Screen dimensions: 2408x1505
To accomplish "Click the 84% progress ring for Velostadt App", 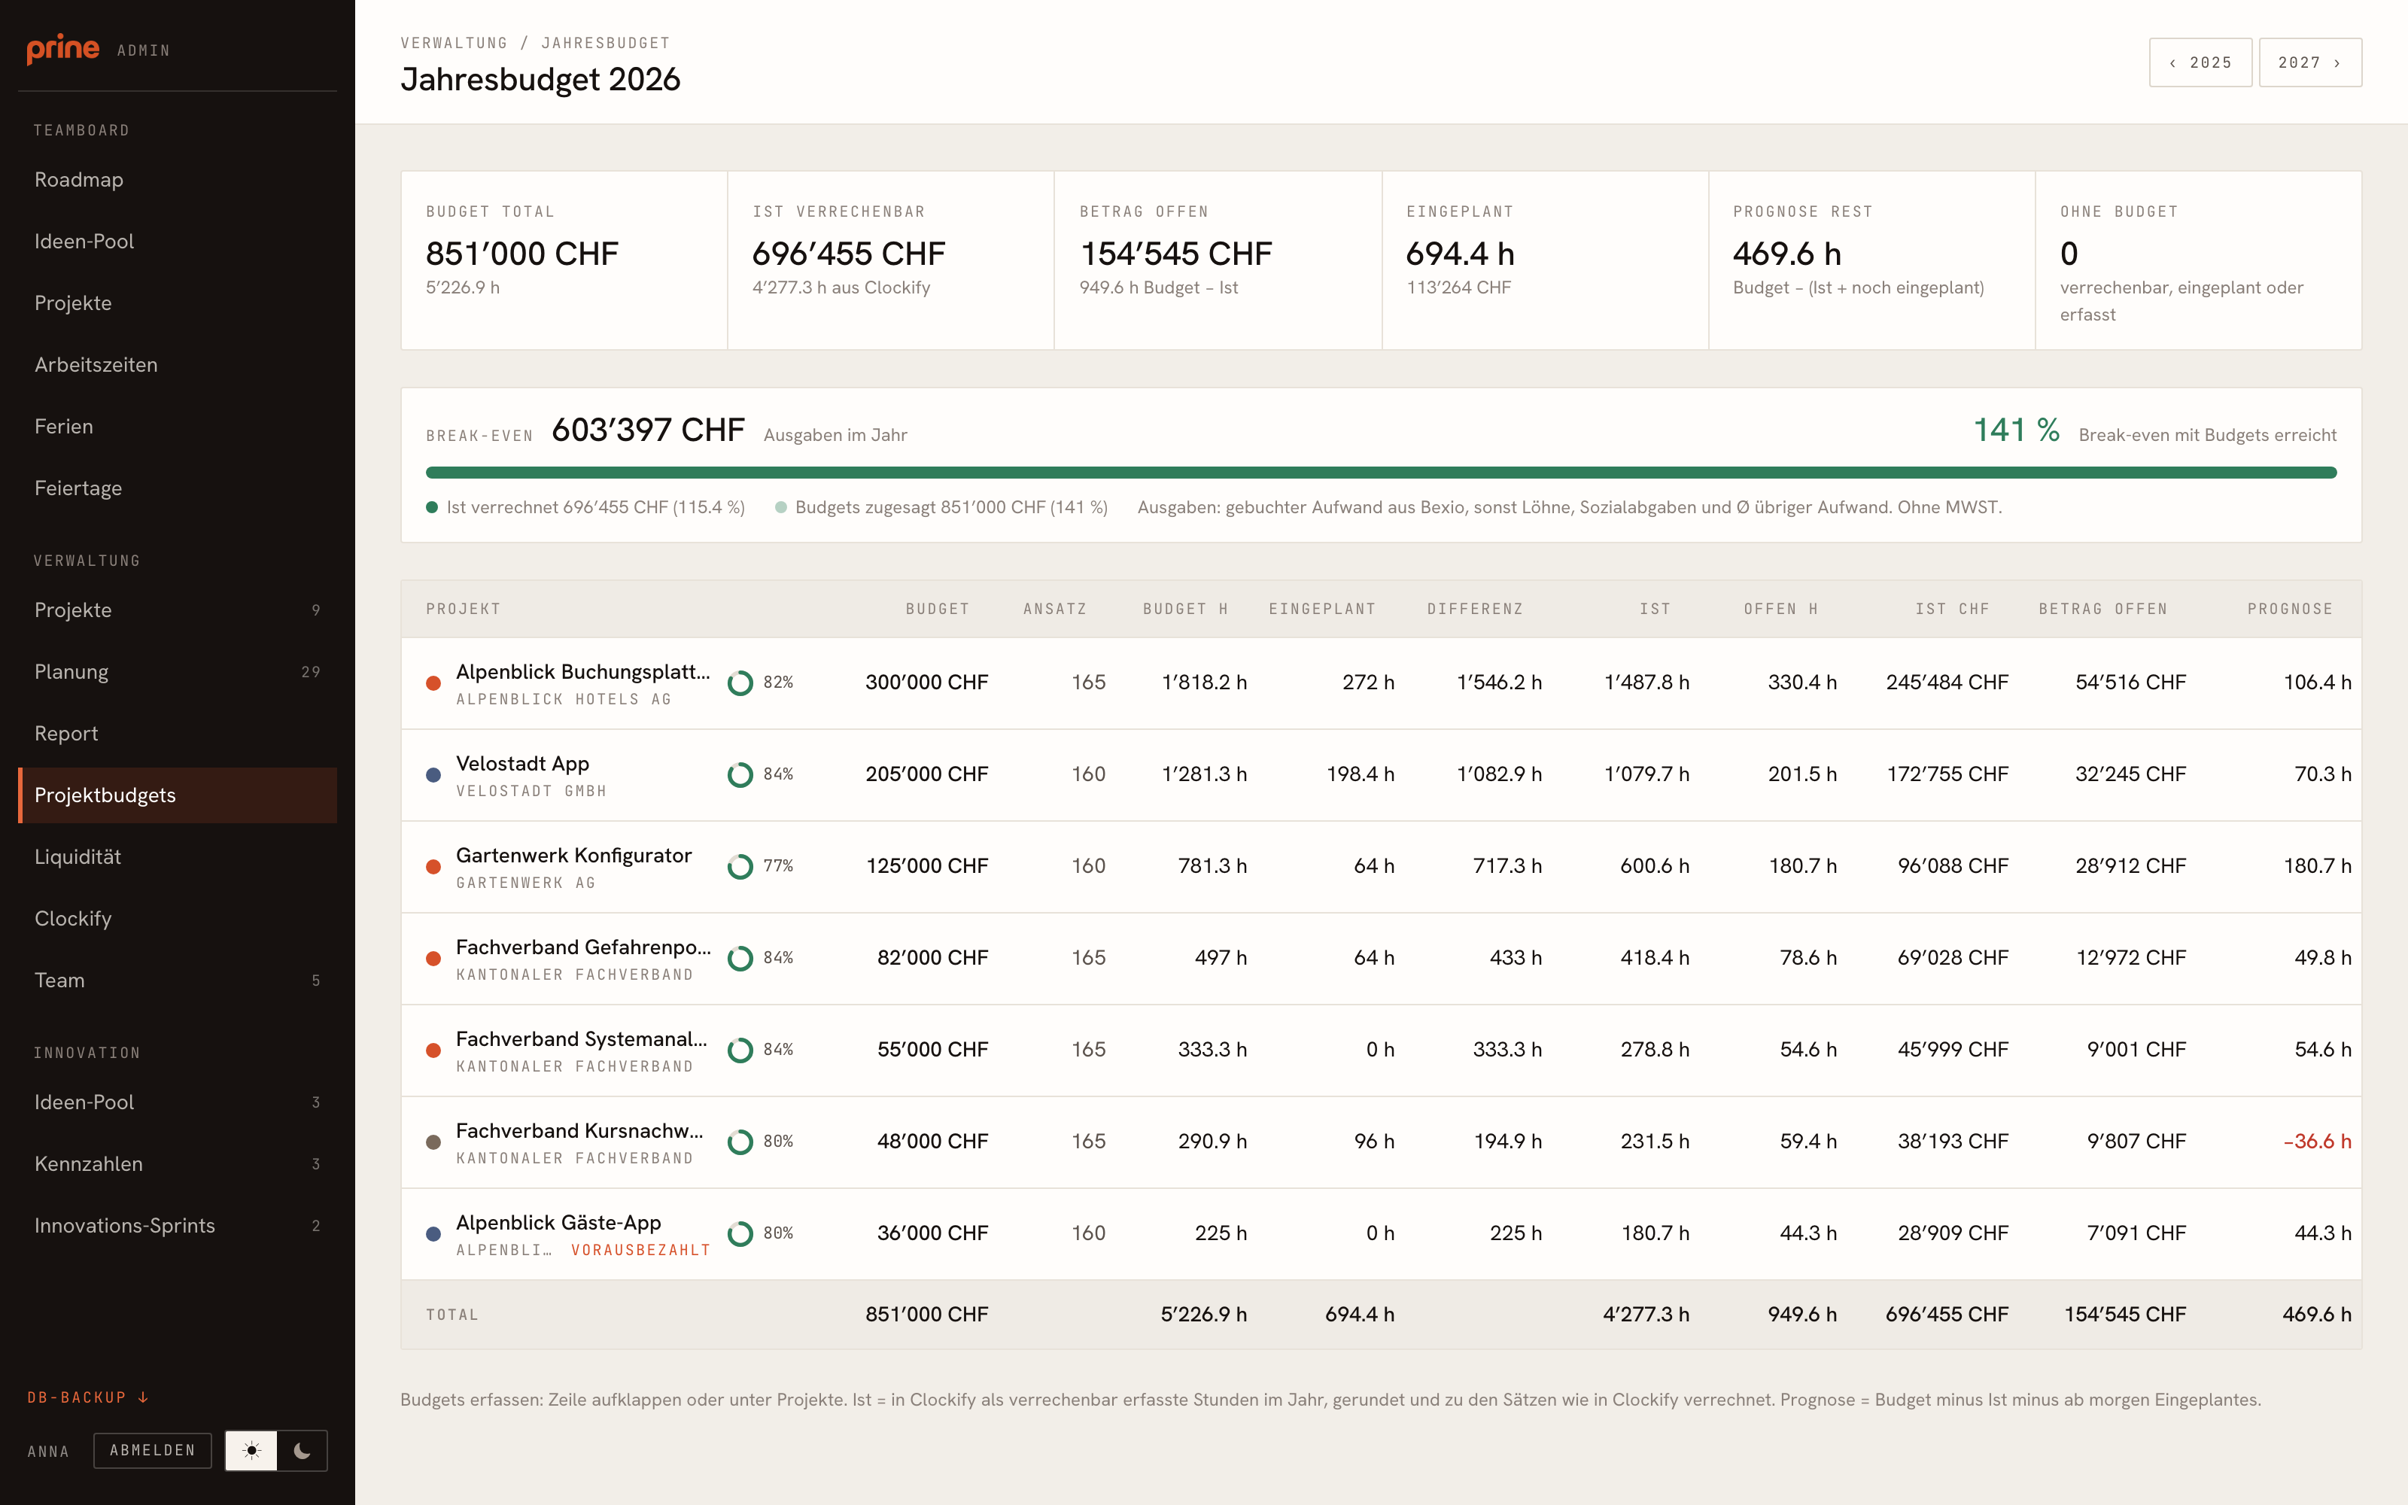I will (740, 774).
